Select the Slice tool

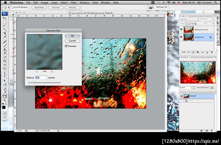click(x=4, y=37)
